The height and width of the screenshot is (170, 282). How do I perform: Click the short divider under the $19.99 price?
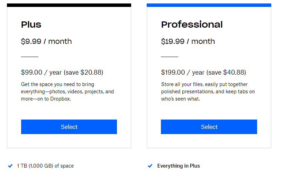(x=170, y=57)
